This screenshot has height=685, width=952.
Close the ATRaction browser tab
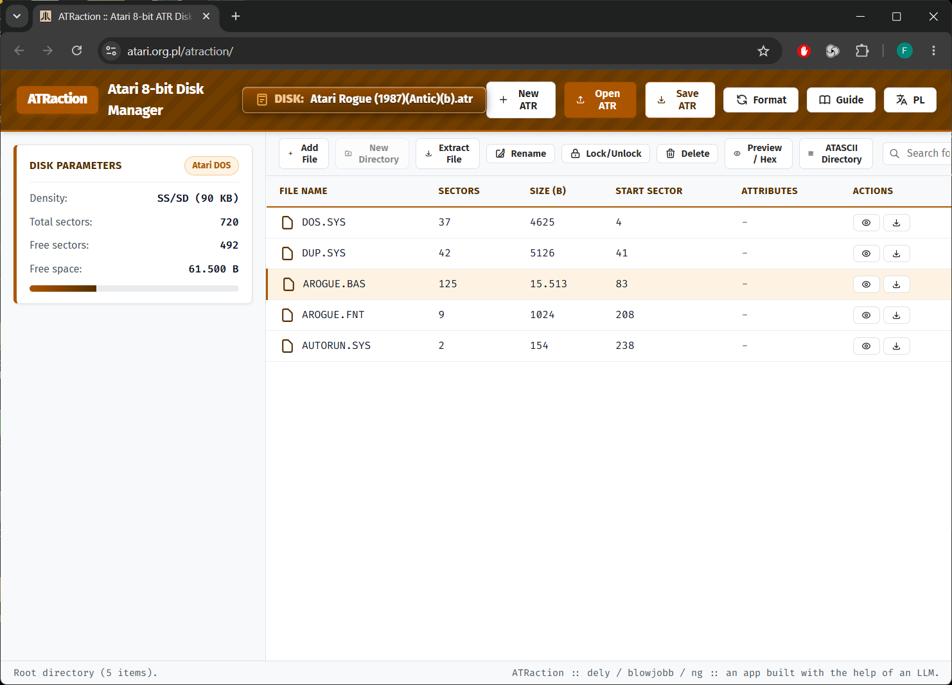pyautogui.click(x=206, y=16)
